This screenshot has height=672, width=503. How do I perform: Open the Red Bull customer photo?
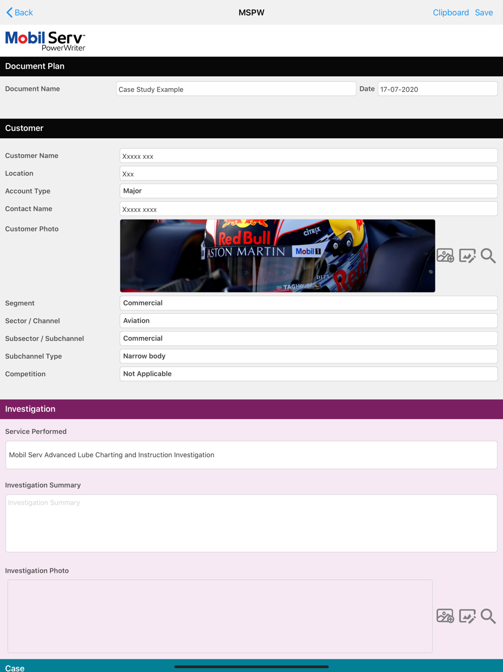coord(277,256)
